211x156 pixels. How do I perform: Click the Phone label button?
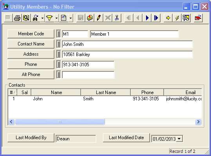[x=31, y=64]
